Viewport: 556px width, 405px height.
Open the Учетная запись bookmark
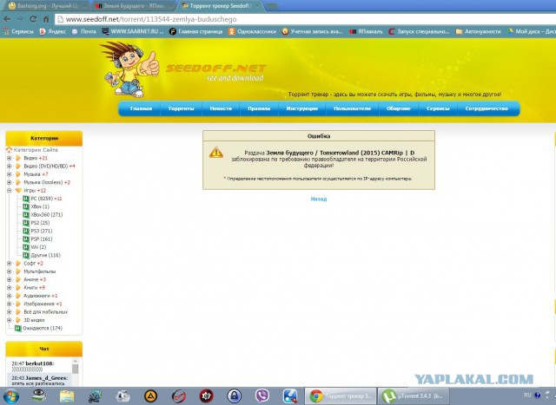click(x=312, y=31)
